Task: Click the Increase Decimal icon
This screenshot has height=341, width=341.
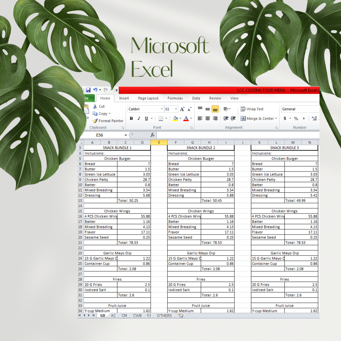Action: [314, 118]
